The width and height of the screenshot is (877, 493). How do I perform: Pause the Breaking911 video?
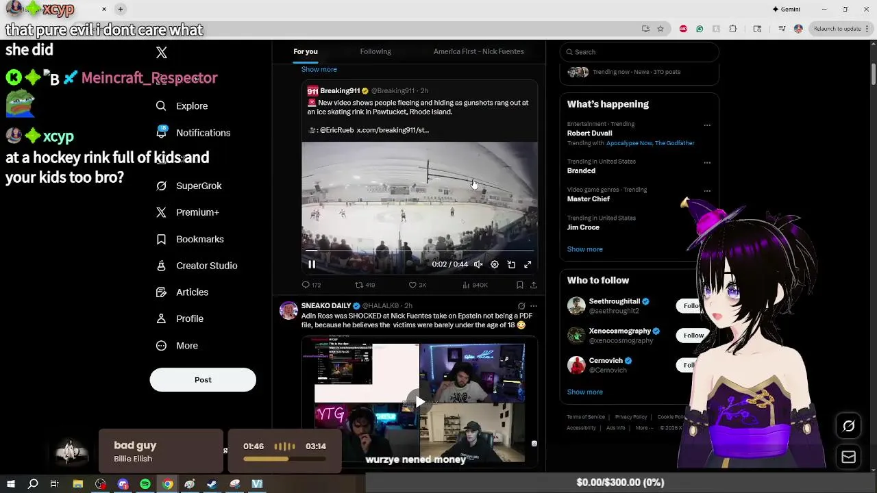[x=312, y=264]
